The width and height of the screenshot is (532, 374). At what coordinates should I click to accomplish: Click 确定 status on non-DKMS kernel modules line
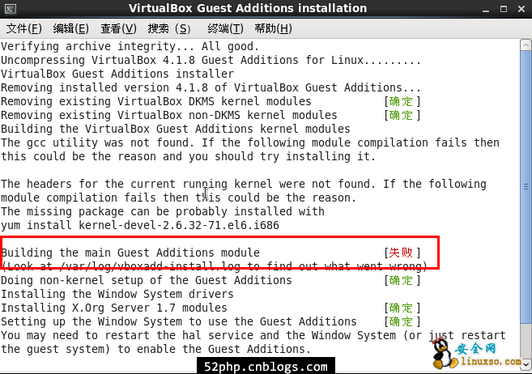pos(401,115)
